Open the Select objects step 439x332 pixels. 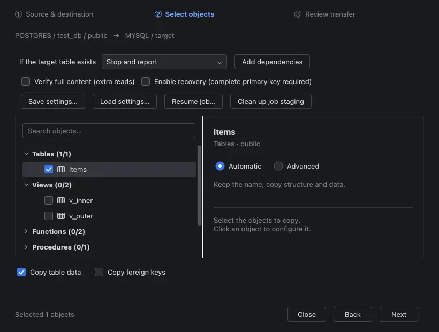pyautogui.click(x=185, y=14)
